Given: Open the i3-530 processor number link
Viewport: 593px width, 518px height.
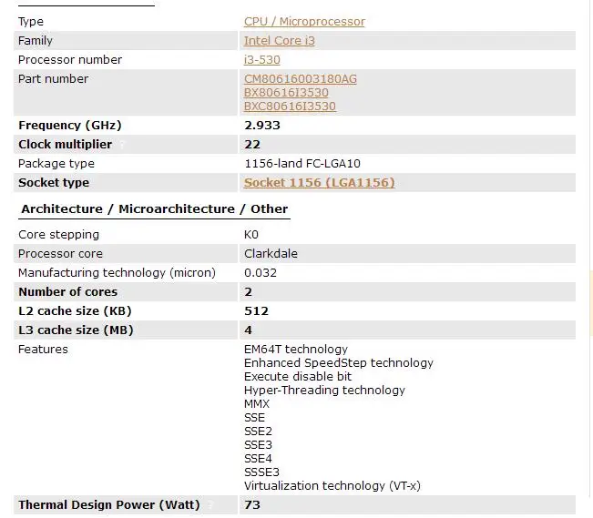Looking at the screenshot, I should click(x=261, y=60).
